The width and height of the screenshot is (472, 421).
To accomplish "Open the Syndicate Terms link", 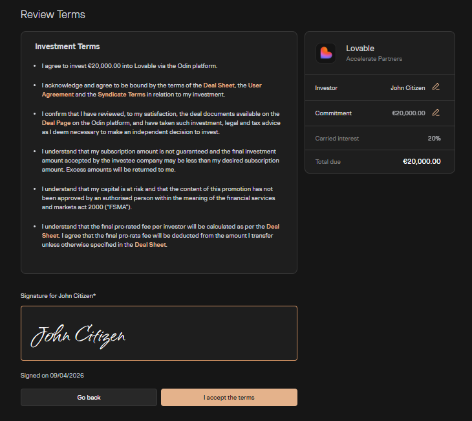I will 122,95.
